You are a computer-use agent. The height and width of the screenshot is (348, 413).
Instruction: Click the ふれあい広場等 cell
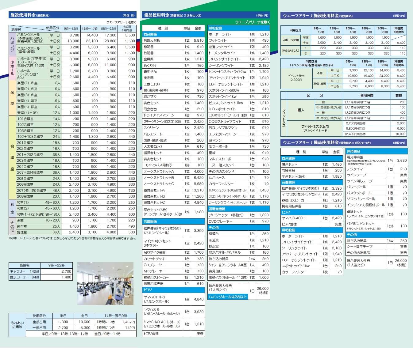pos(17,325)
